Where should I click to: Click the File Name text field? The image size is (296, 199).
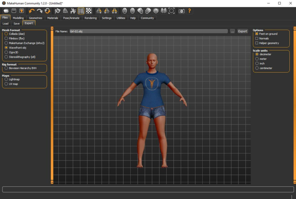[148, 31]
